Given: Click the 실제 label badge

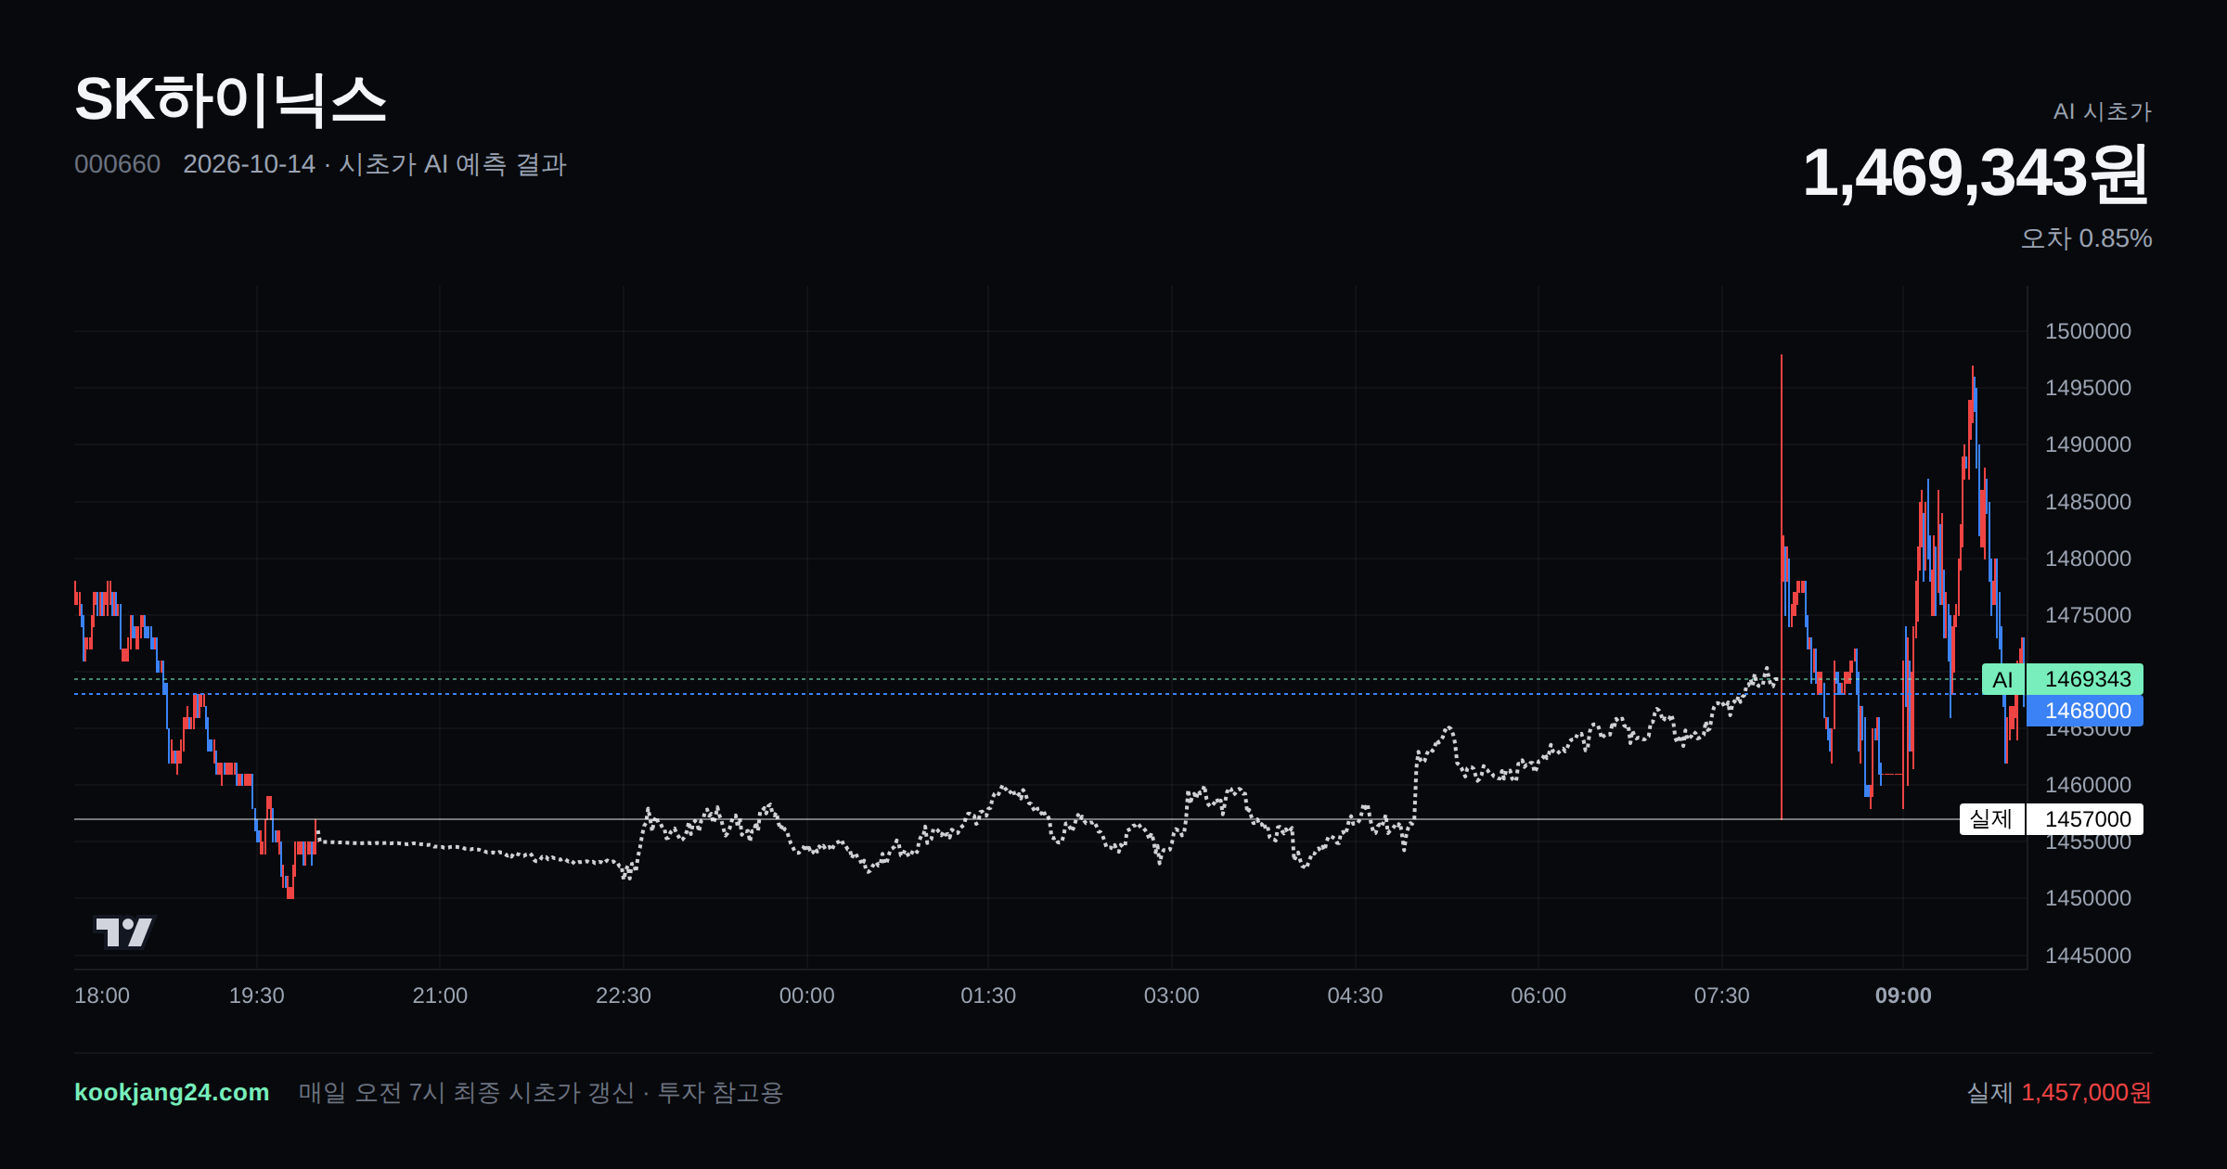Looking at the screenshot, I should pyautogui.click(x=1991, y=819).
